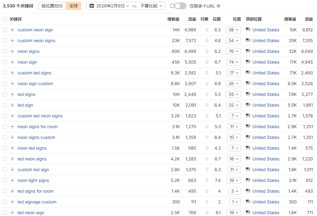Image resolution: width=317 pixels, height=216 pixels.
Task: Click plus icon beside 'neon sign' keyword
Action: 12,62
